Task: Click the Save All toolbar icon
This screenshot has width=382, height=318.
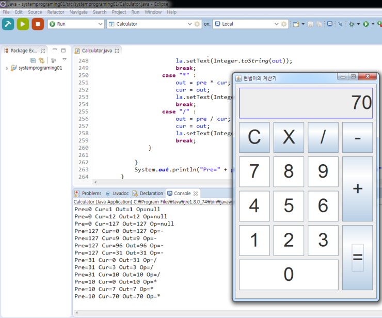Action: [x=319, y=24]
